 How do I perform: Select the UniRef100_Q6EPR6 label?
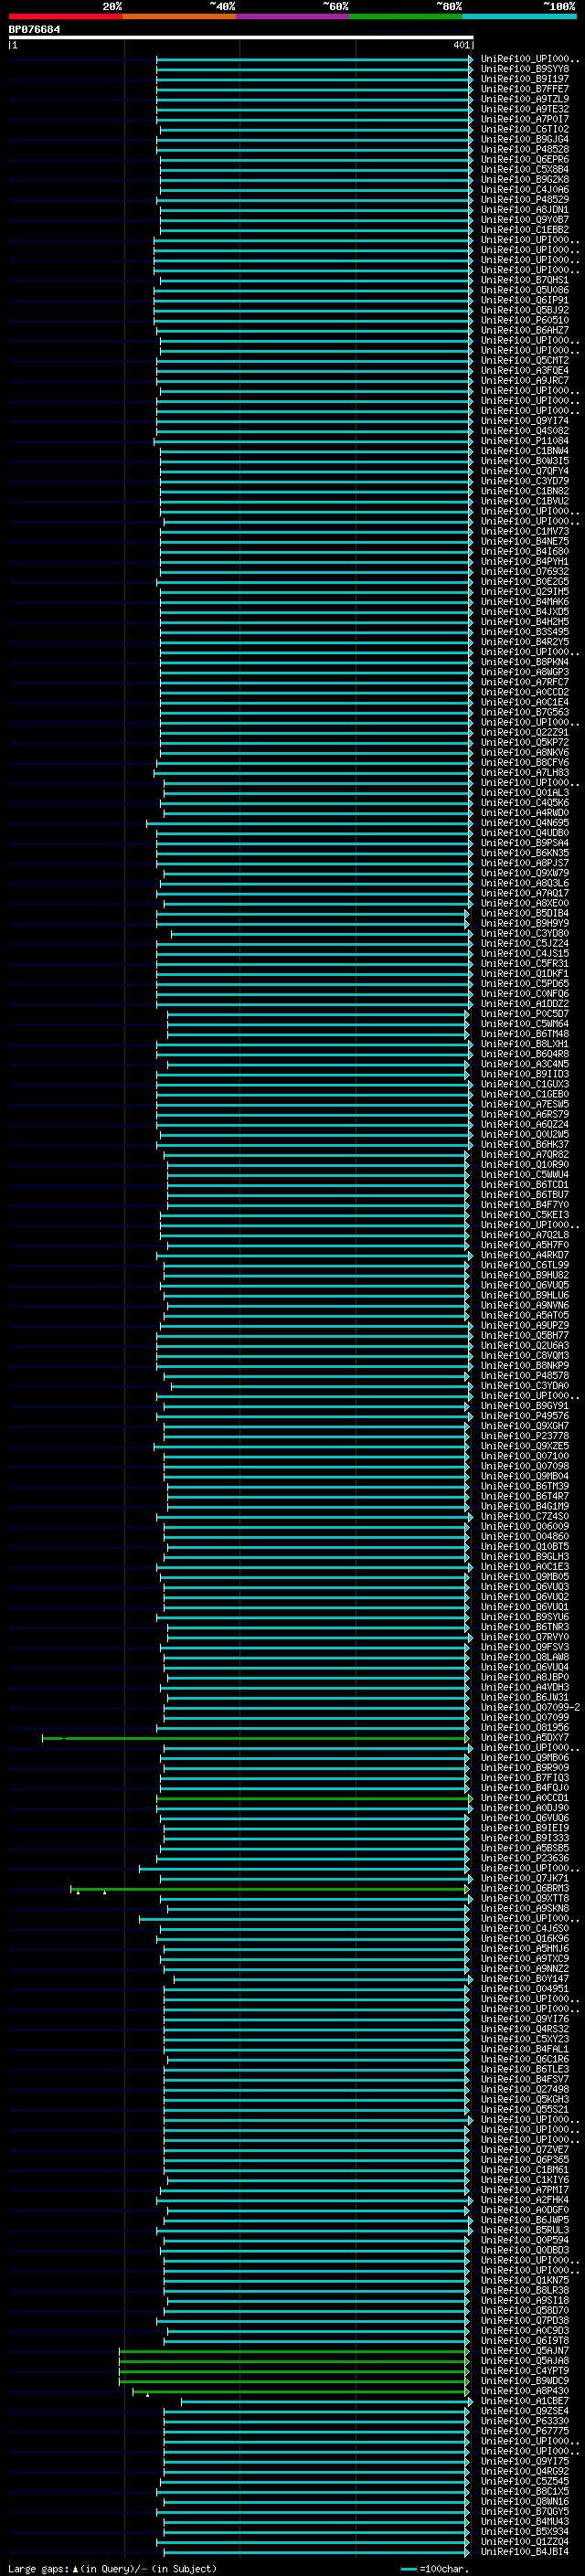coord(525,160)
